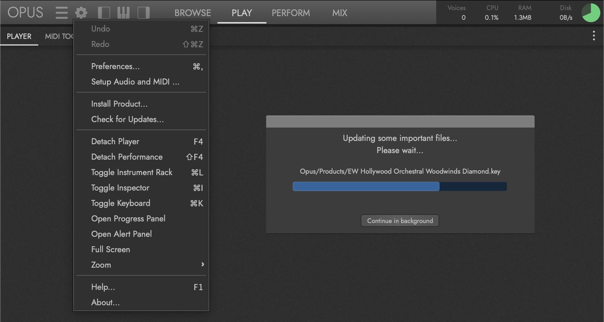604x322 pixels.
Task: Click the Voices count readout
Action: [x=457, y=13]
